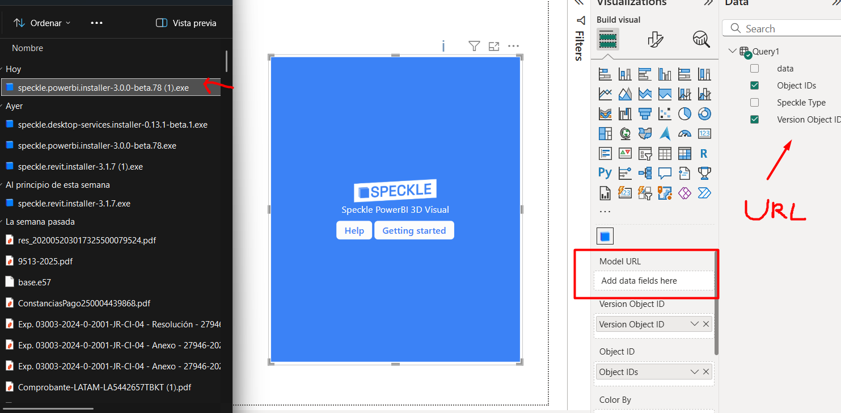Select the Treemap visual
This screenshot has width=841, height=413.
[x=605, y=133]
